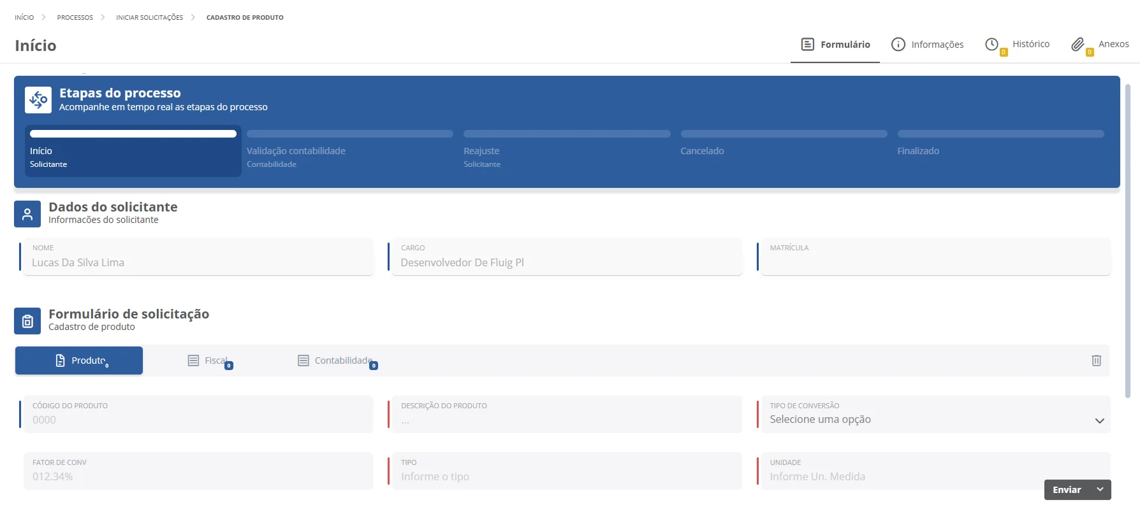Select the Reajuste process stage
Image resolution: width=1140 pixels, height=514 pixels.
click(567, 151)
